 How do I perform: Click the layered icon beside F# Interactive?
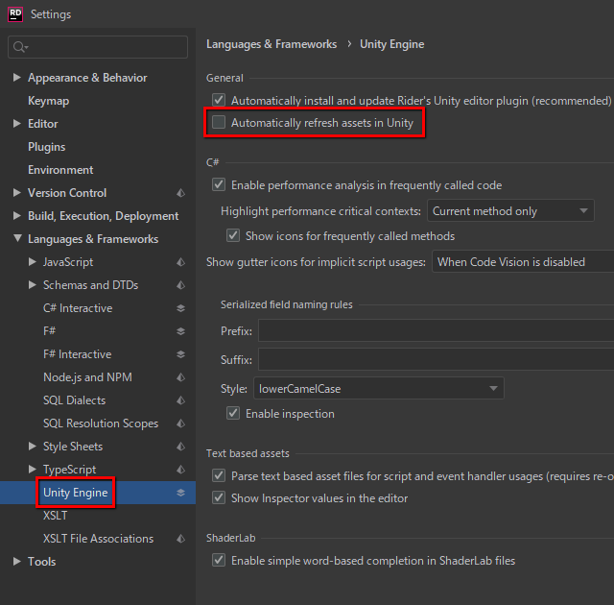pos(180,354)
